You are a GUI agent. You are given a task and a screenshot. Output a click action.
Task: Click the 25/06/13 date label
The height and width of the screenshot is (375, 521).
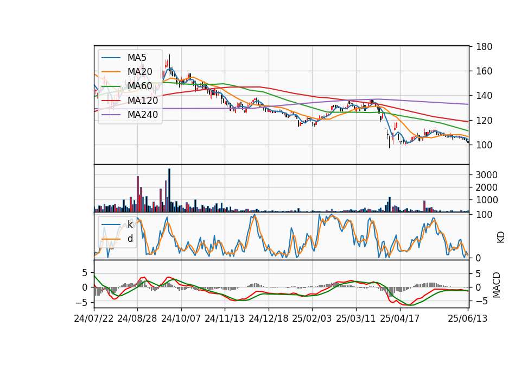(x=468, y=318)
